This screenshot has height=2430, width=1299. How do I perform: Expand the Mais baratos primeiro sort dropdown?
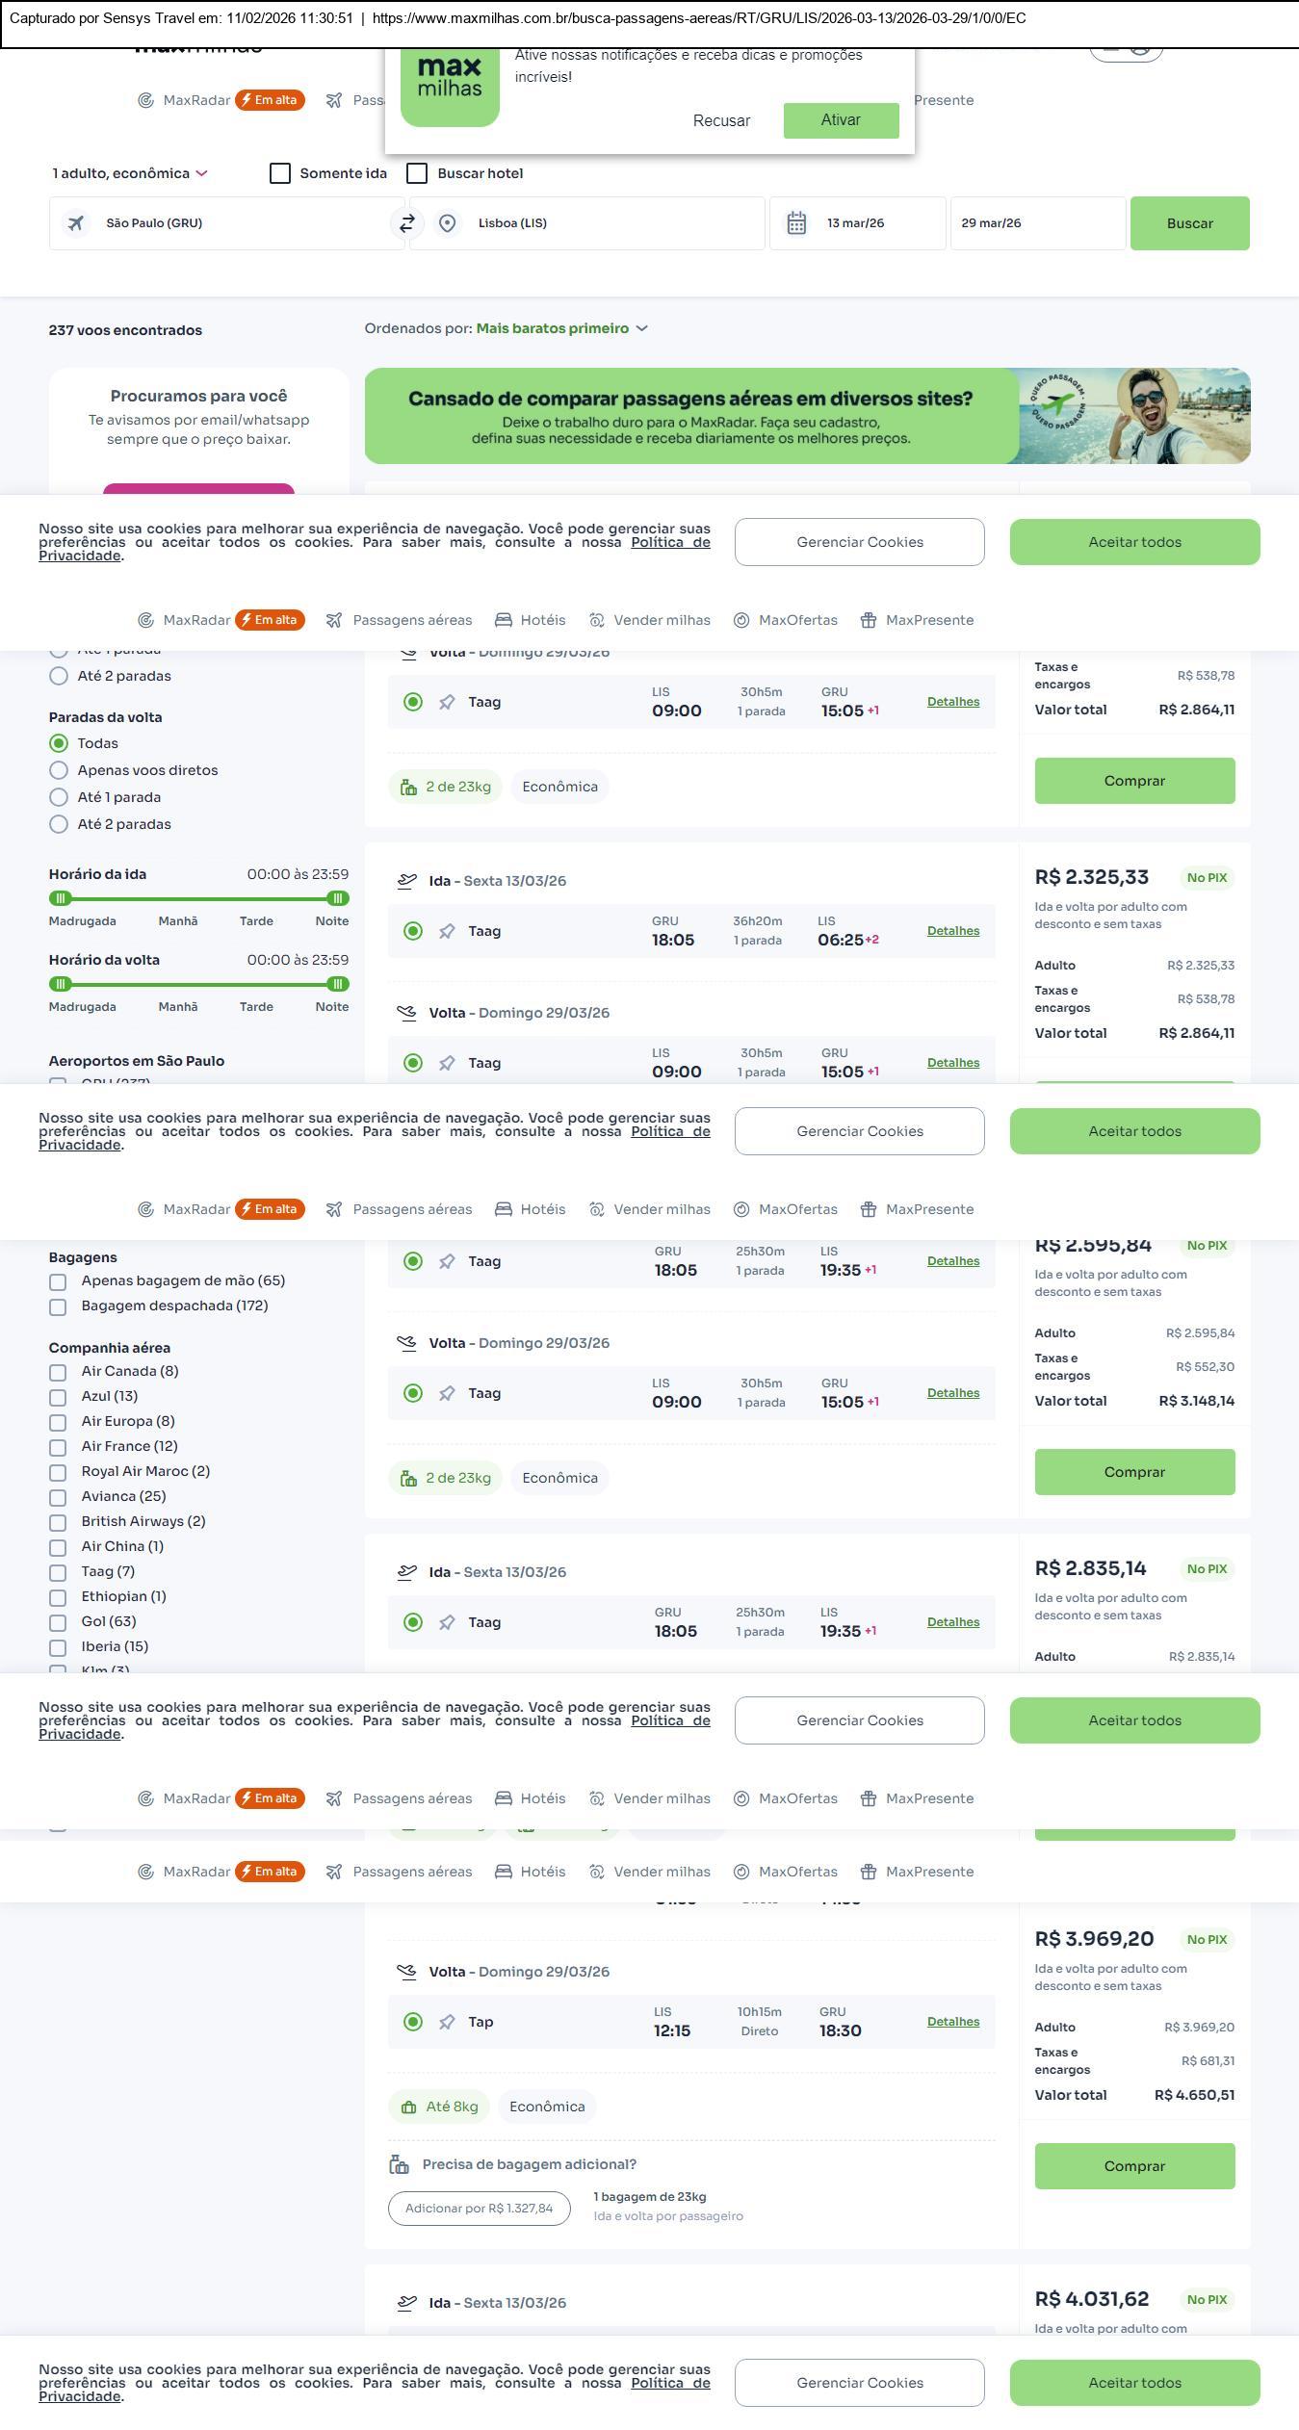[561, 328]
